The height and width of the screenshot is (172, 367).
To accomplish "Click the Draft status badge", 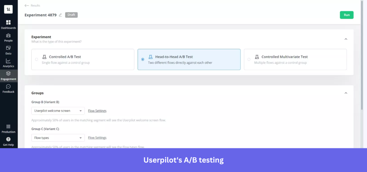I will click(71, 15).
